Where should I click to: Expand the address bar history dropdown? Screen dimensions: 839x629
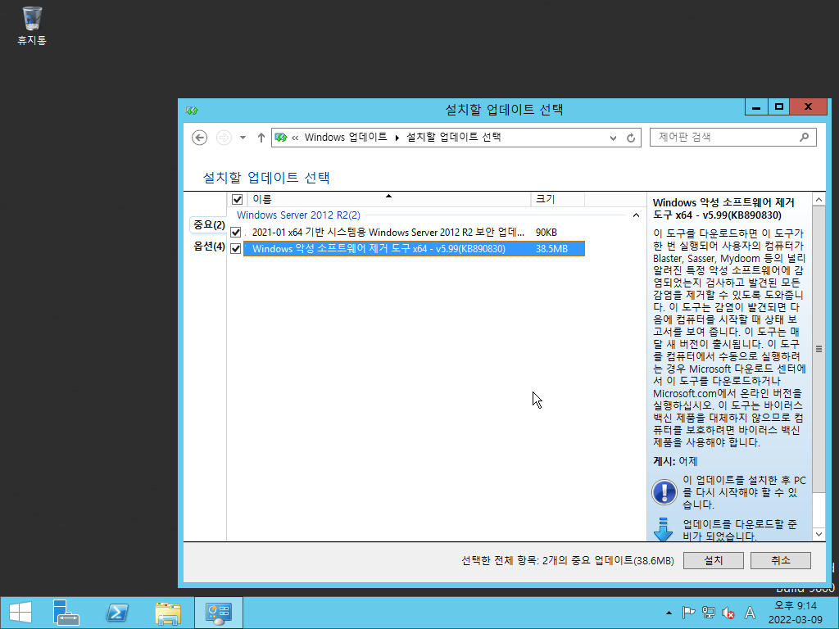click(x=613, y=138)
